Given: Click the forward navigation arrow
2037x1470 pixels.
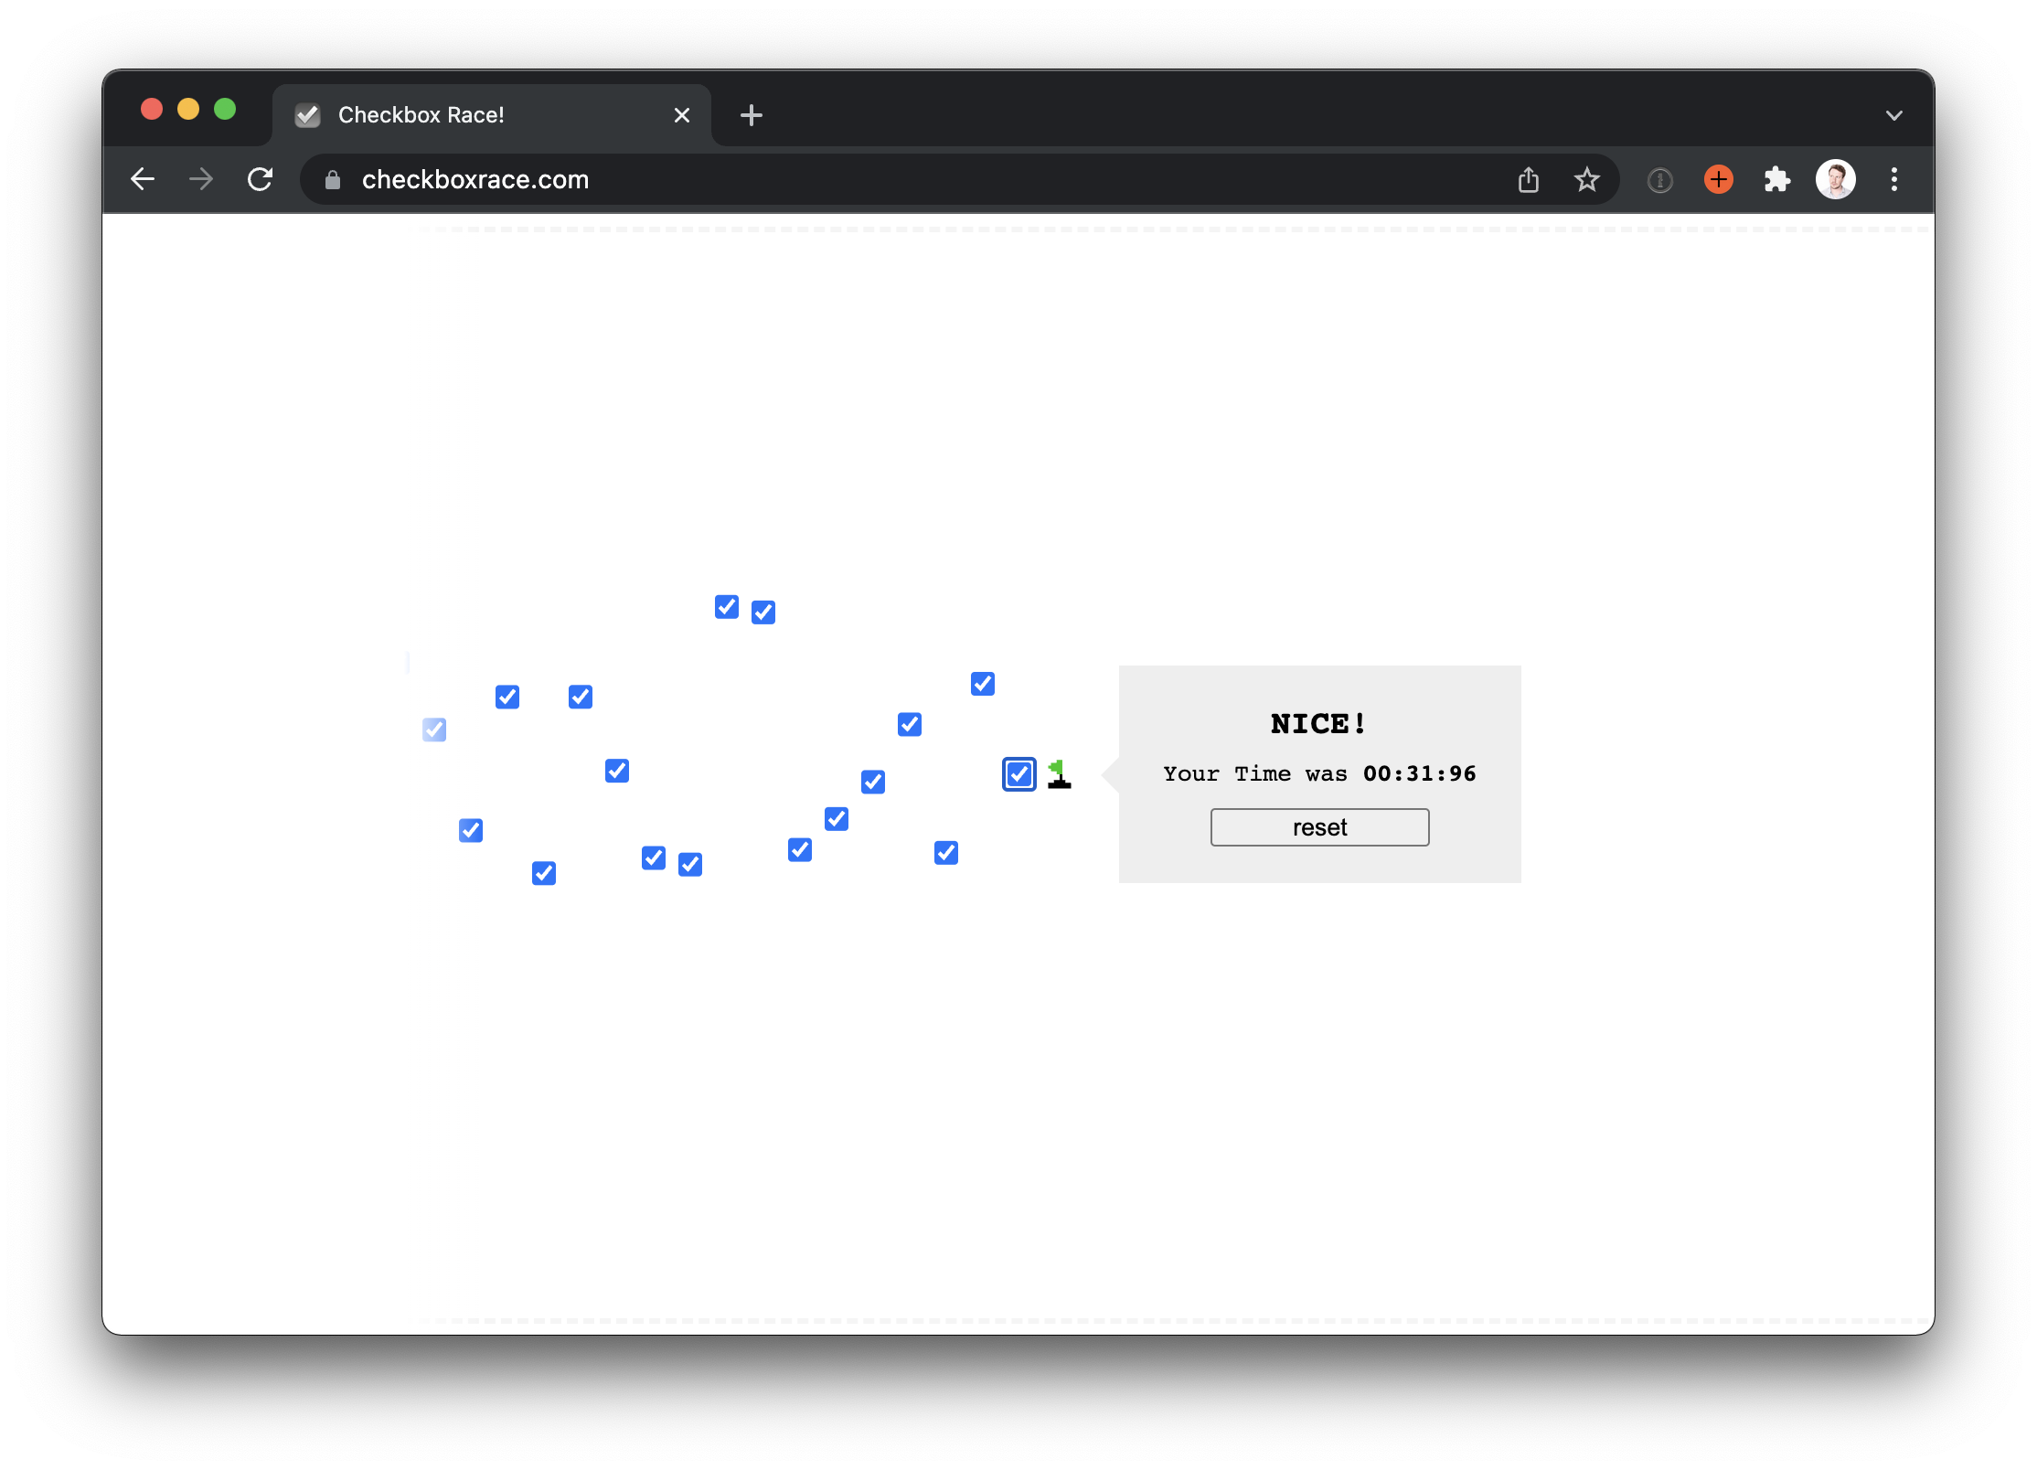Looking at the screenshot, I should 201,179.
